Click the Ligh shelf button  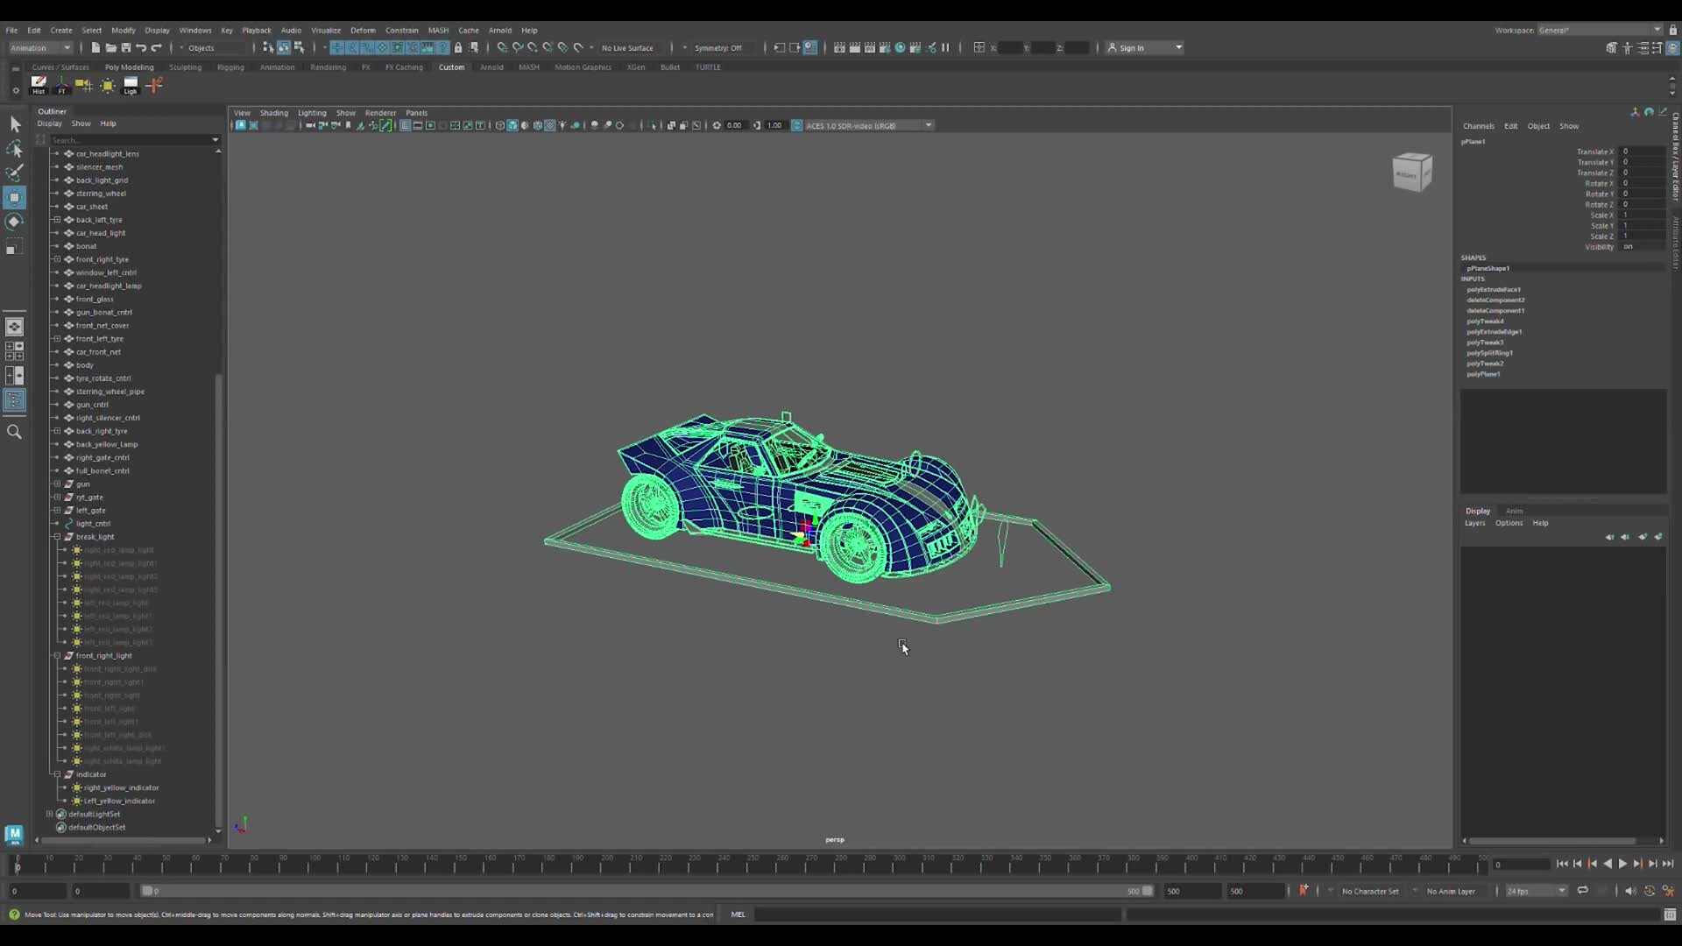[130, 84]
